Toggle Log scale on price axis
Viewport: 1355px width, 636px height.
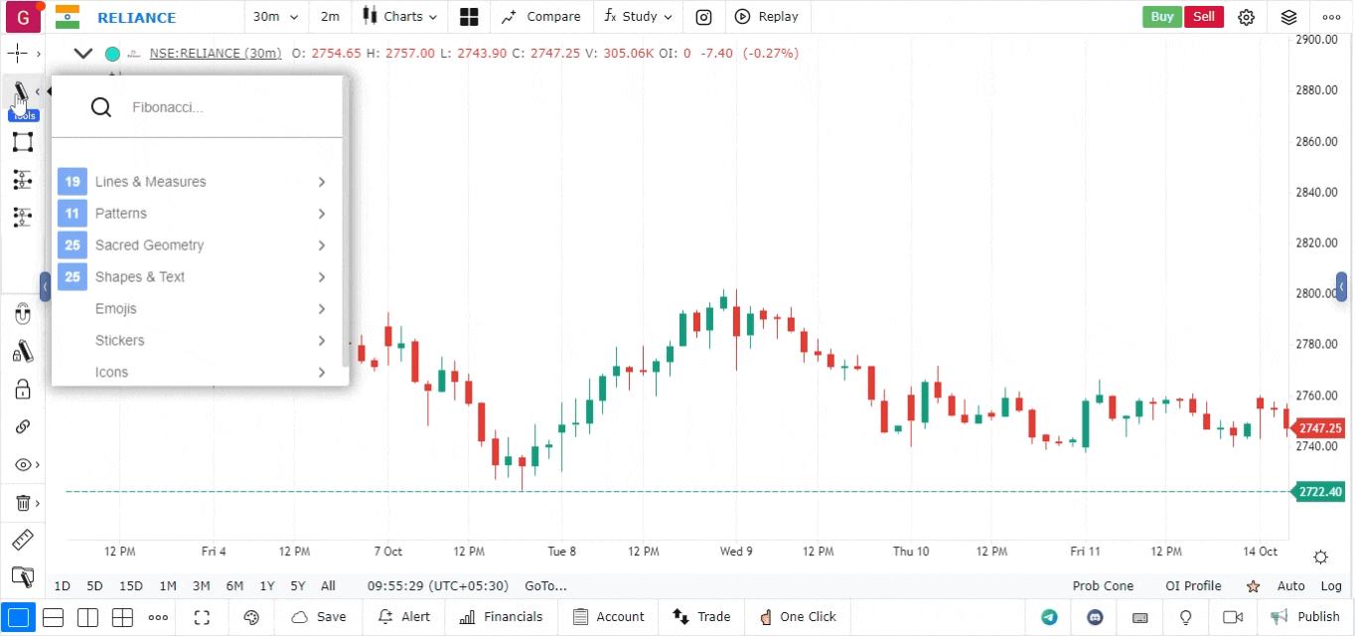(x=1330, y=586)
